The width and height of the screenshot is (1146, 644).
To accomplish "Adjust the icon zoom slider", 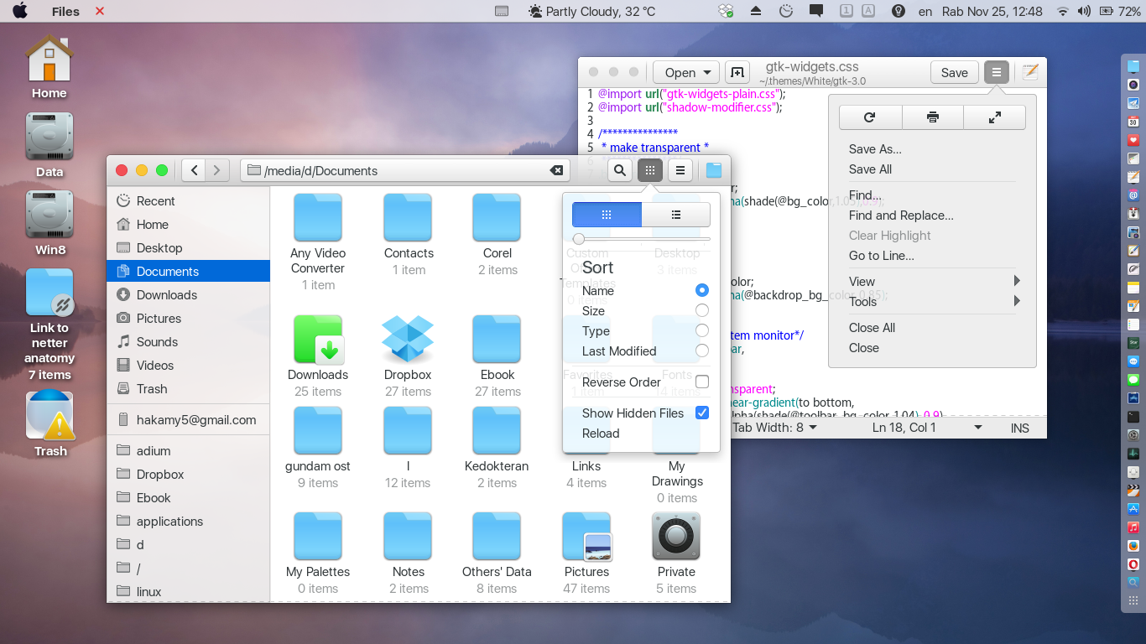I will [x=578, y=238].
